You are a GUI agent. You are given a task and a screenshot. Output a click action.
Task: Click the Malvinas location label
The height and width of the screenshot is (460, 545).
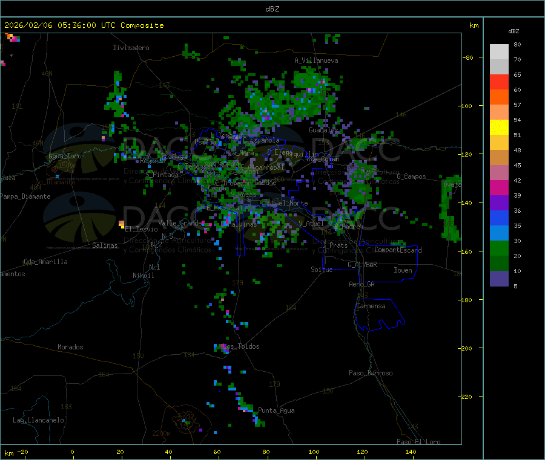242,224
